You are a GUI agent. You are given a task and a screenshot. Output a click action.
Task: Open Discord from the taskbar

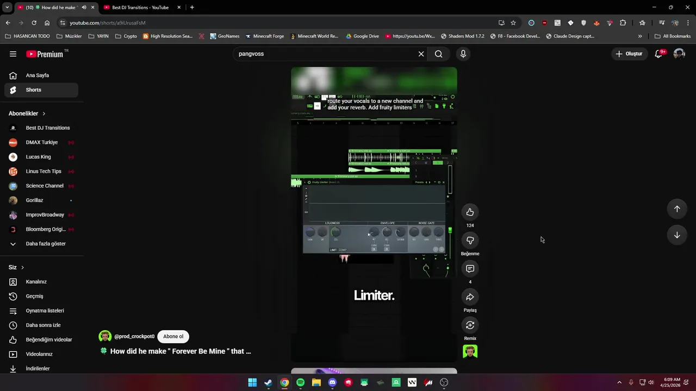point(332,382)
